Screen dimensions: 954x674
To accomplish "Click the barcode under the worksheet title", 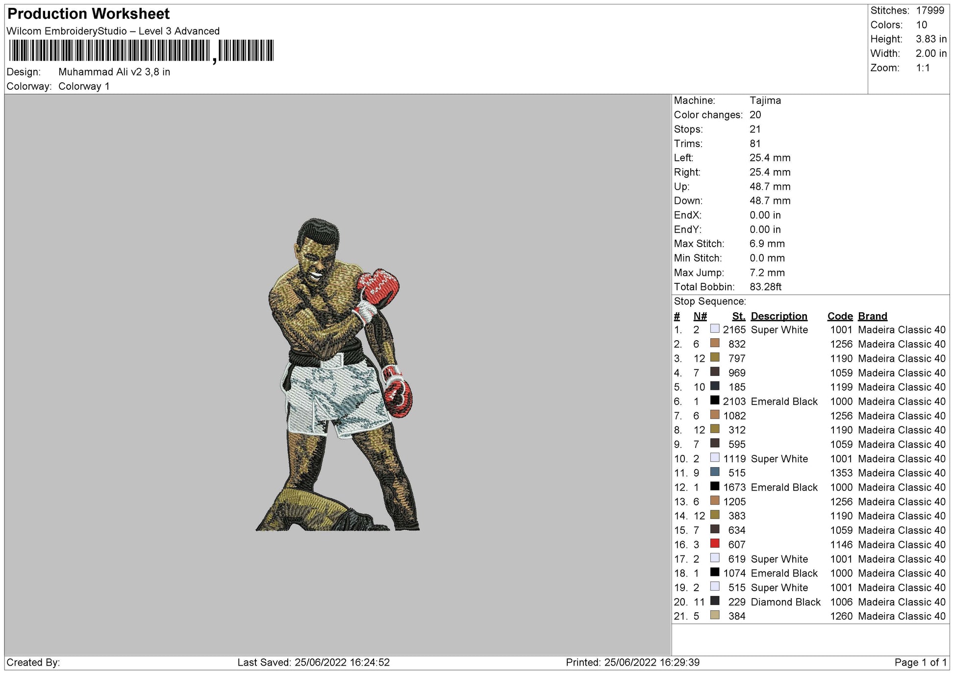I will coord(141,50).
